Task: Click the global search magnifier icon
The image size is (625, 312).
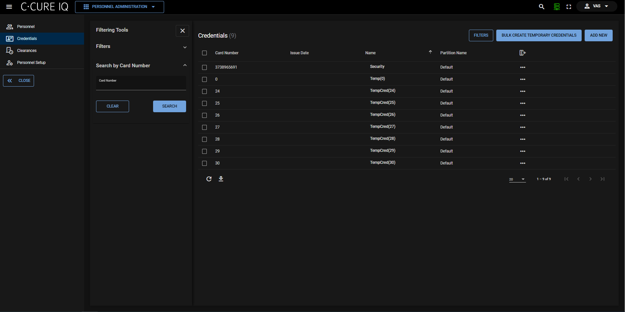Action: tap(541, 7)
